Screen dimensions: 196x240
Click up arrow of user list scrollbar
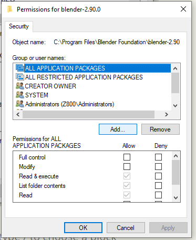(x=175, y=68)
